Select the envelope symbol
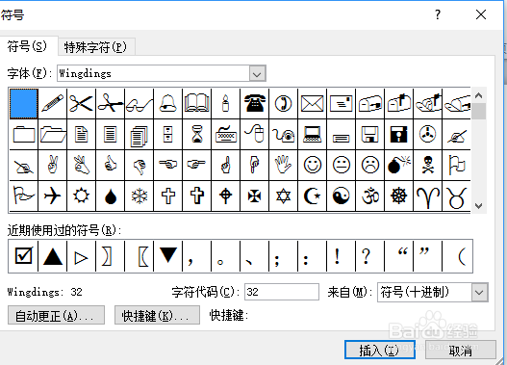This screenshot has width=507, height=365. (x=312, y=104)
